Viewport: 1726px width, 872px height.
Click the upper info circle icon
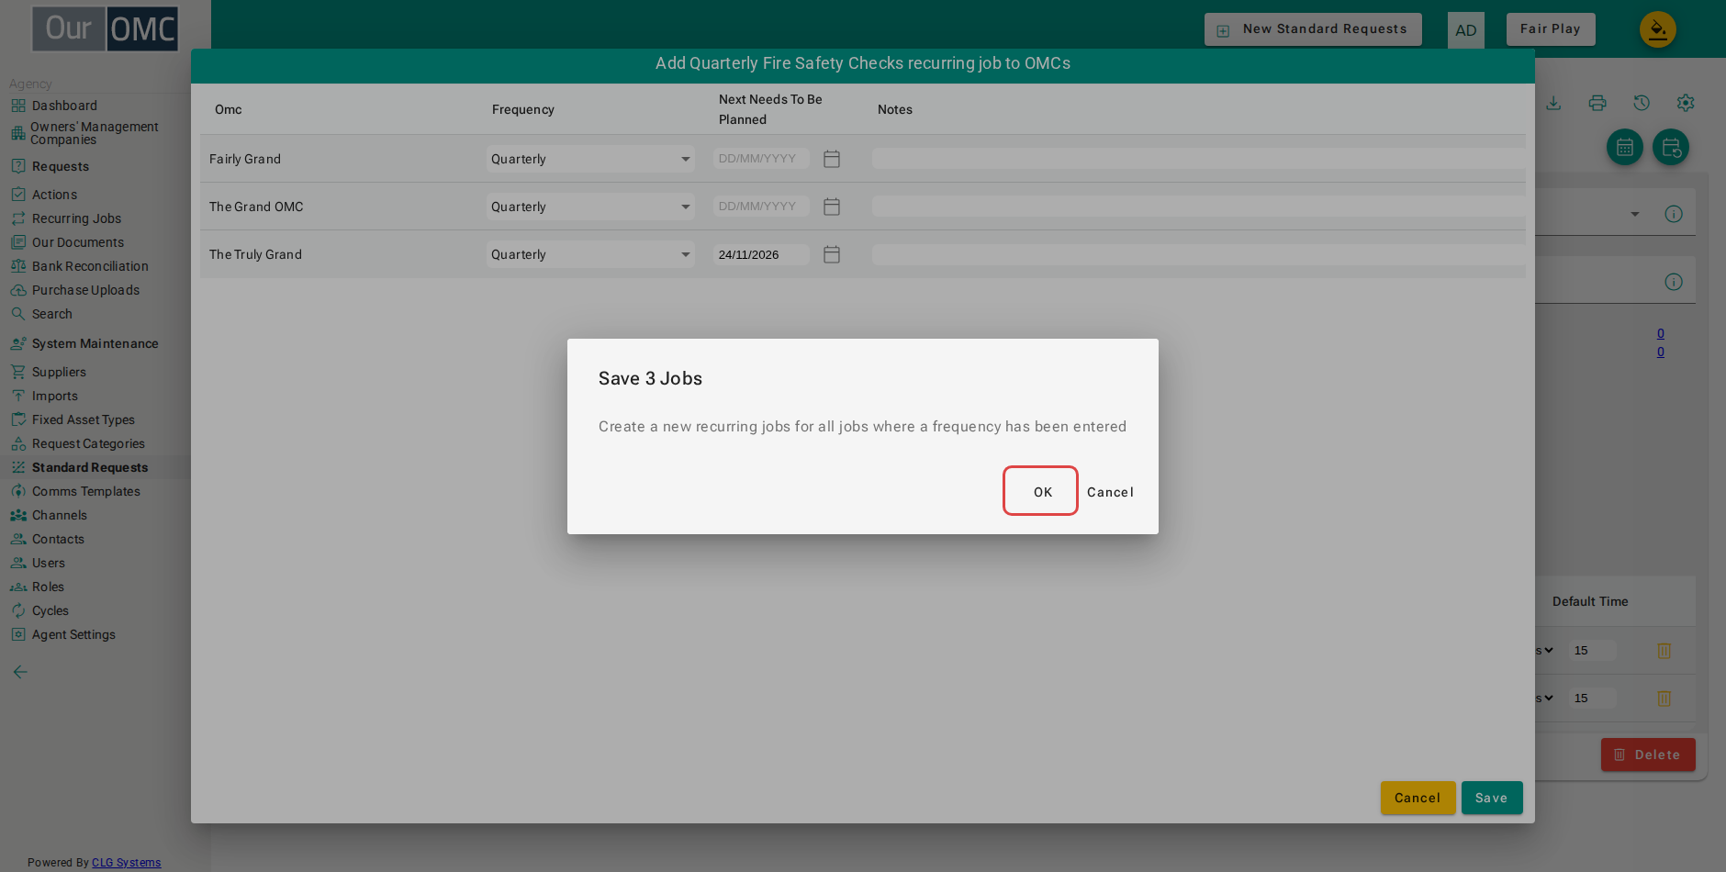coord(1674,214)
